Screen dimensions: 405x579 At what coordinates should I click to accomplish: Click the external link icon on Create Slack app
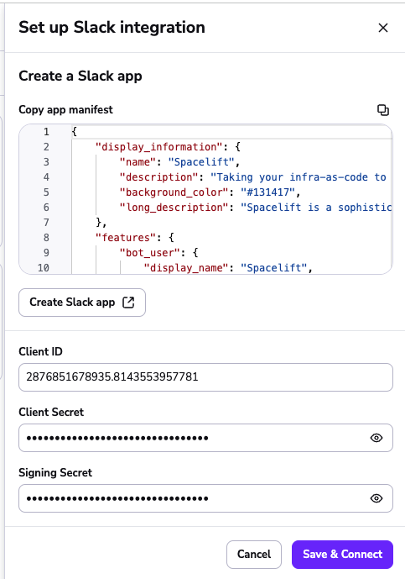tap(128, 302)
